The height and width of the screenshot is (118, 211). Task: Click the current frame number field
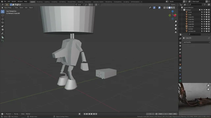(x=150, y=114)
